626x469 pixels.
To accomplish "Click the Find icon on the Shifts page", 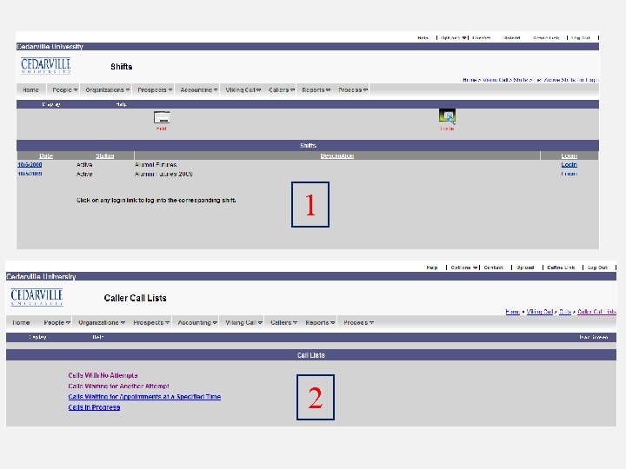I will [x=162, y=117].
